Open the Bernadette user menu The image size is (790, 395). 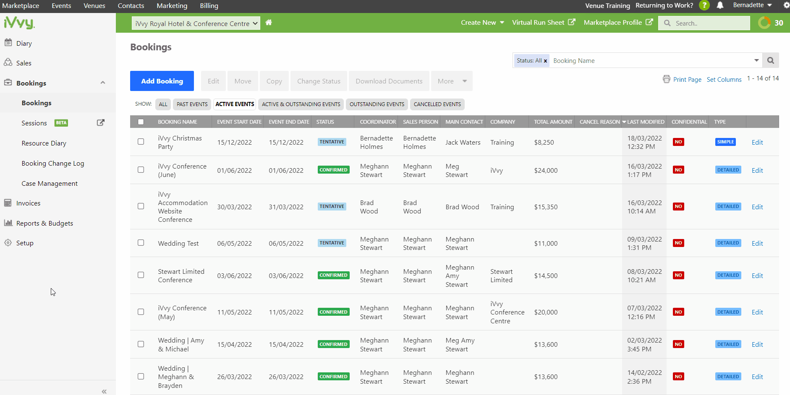click(753, 5)
